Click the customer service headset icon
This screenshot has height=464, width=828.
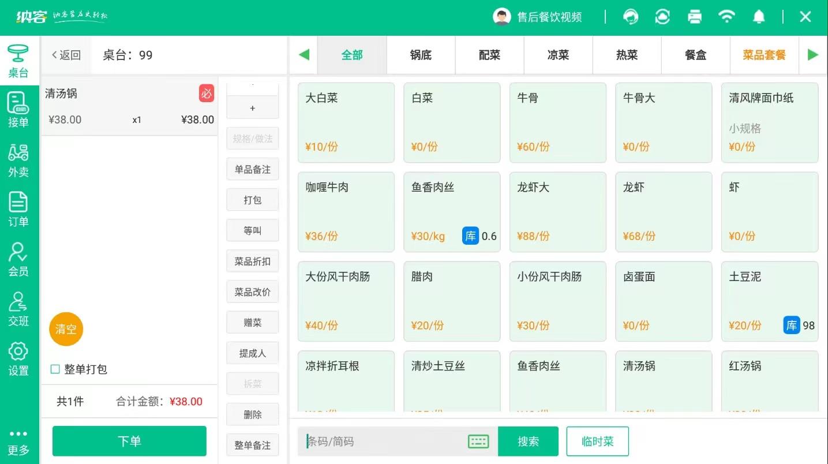point(631,17)
